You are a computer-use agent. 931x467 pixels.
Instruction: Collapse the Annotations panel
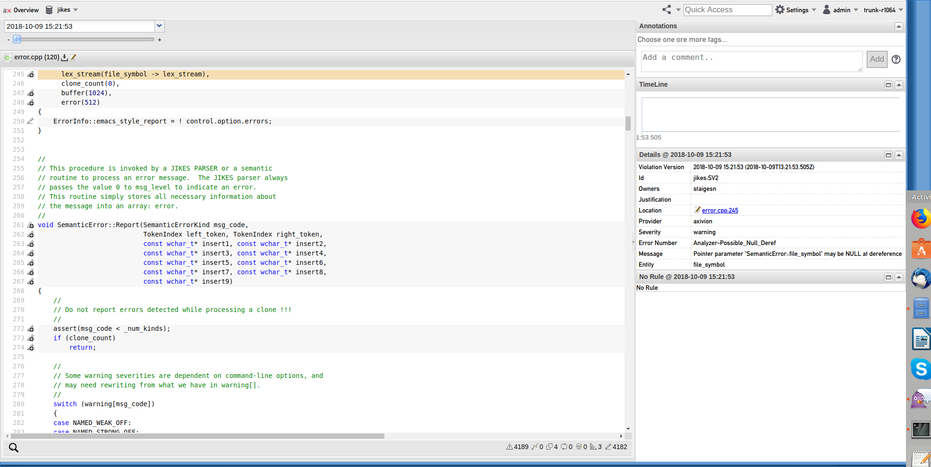click(x=899, y=26)
